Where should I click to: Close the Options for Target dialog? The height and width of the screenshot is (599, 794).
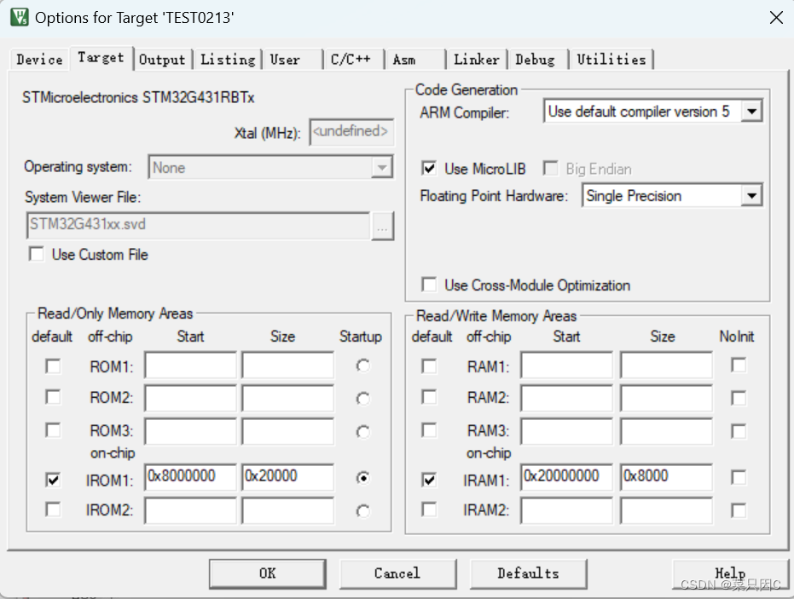[x=776, y=18]
